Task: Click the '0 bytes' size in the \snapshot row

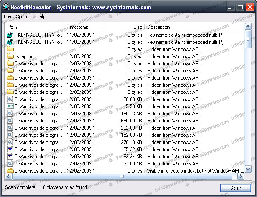Action: tap(135, 56)
